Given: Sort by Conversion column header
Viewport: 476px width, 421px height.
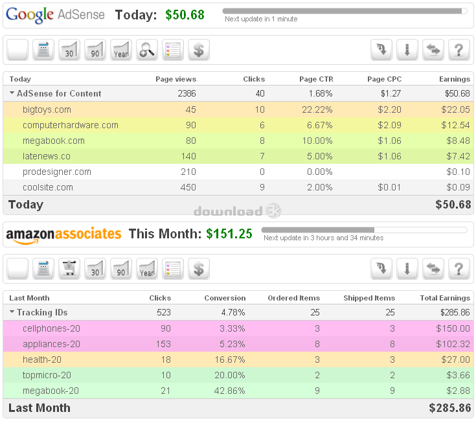Looking at the screenshot, I should pos(225,298).
